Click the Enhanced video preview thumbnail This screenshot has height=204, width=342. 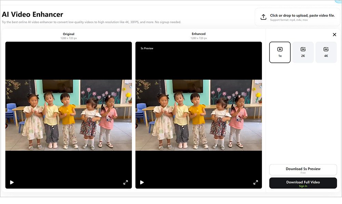coord(198,115)
